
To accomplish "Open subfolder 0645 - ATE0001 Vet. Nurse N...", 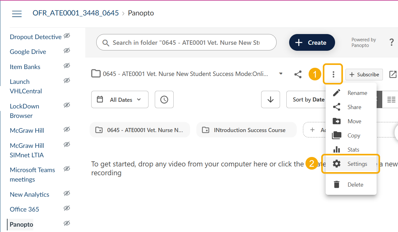I will (x=140, y=130).
